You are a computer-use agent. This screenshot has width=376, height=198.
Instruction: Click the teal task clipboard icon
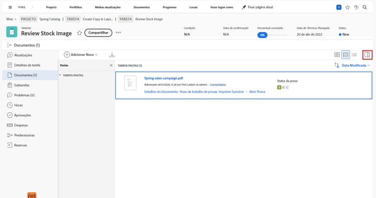[x=12, y=32]
